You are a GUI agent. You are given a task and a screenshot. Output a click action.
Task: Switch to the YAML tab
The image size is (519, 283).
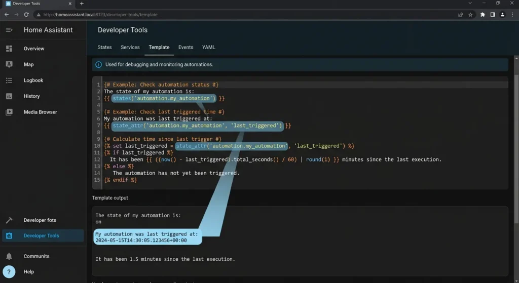pos(208,47)
